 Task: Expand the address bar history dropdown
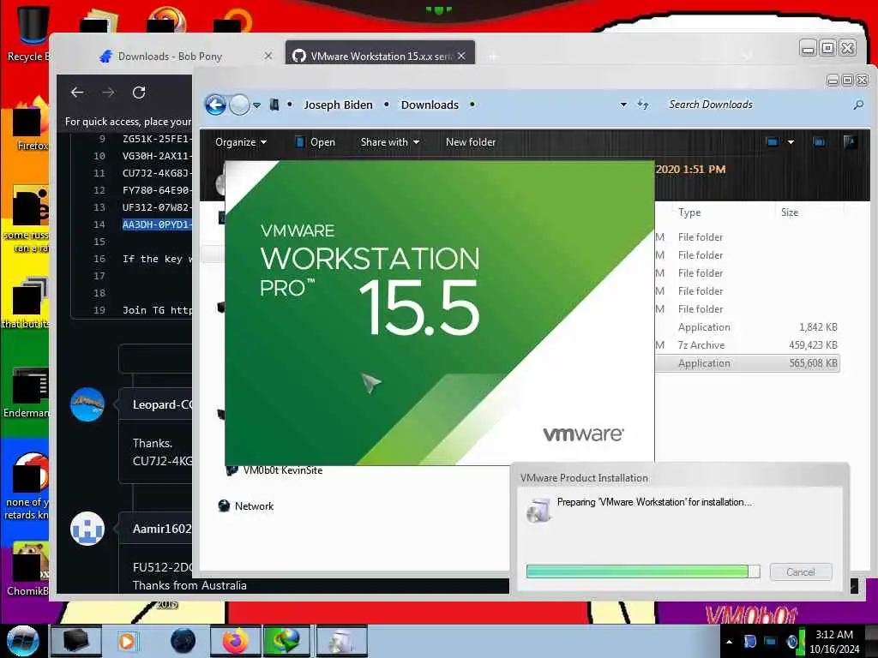623,105
